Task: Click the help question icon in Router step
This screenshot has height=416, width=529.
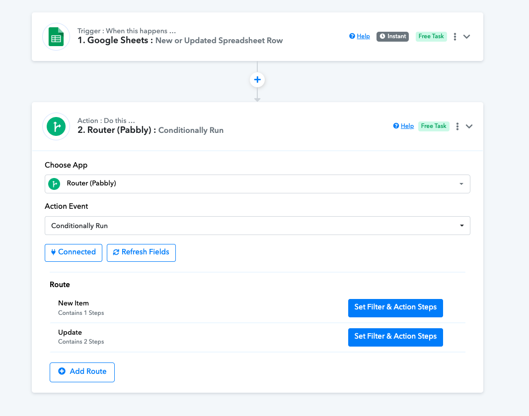Action: click(396, 125)
